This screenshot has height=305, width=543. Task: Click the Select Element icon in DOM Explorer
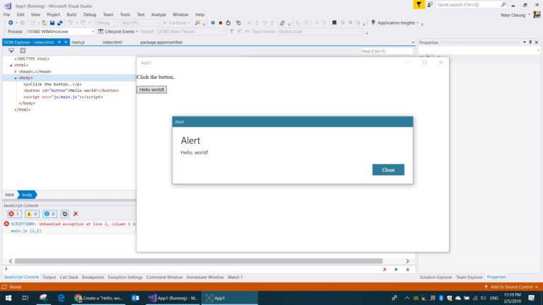click(11, 51)
